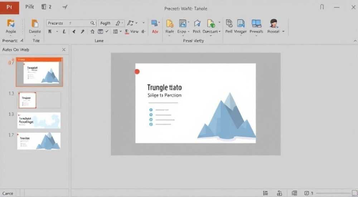Screen dimensions: 358x197
Task: Click the Prvectt monitors icon
Action: point(256,24)
